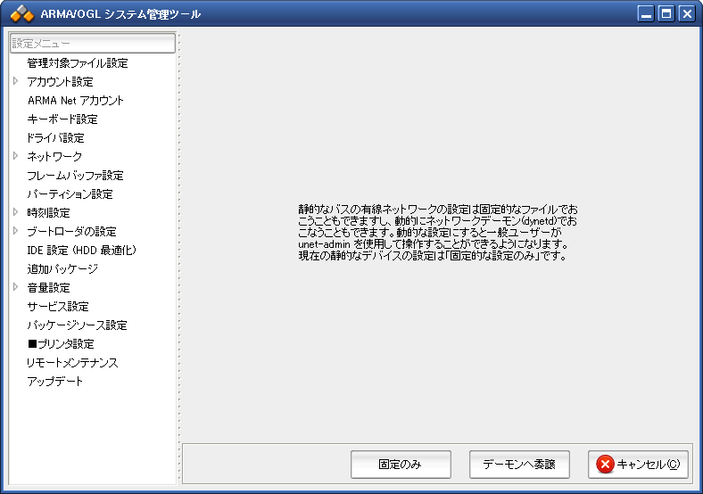
Task: Expand the アカウント設定 tree node
Action: tap(15, 81)
